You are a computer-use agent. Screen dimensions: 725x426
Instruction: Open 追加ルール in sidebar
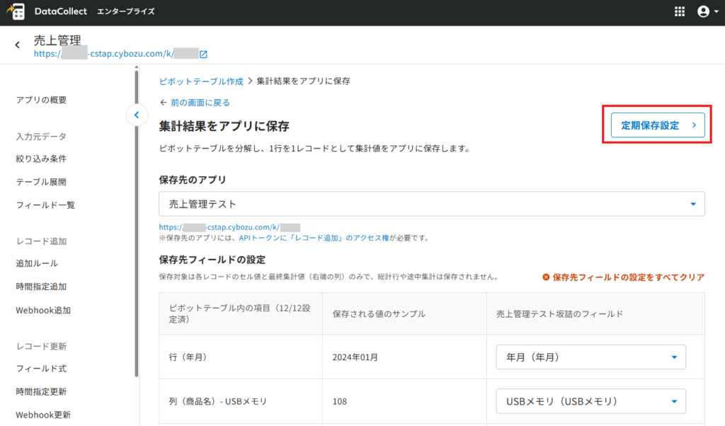(37, 263)
